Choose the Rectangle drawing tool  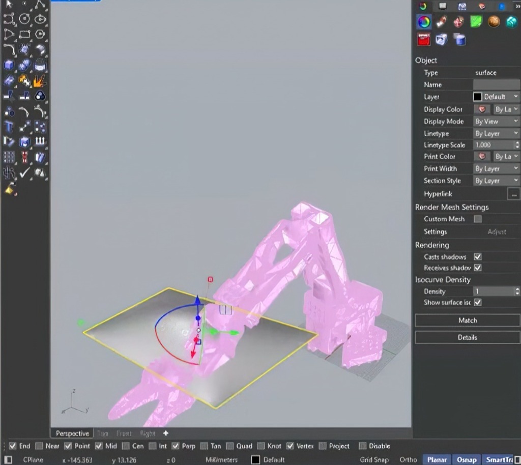point(24,35)
